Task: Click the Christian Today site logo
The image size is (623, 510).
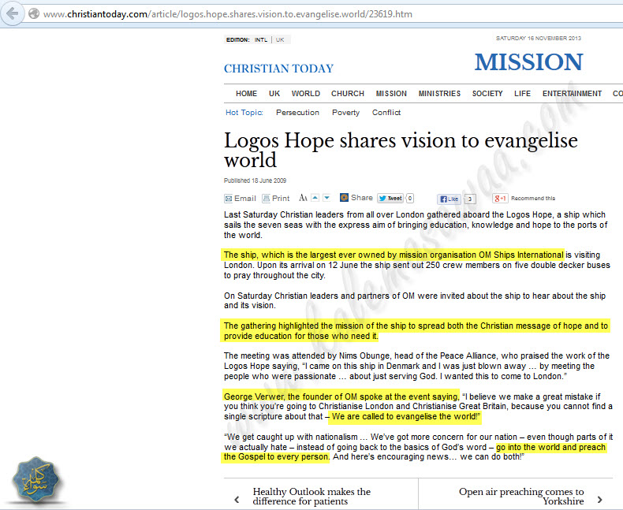Action: coord(278,69)
